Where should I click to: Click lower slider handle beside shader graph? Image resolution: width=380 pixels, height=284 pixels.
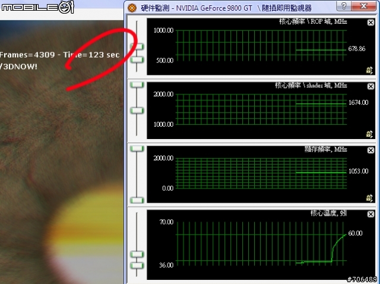[137, 111]
